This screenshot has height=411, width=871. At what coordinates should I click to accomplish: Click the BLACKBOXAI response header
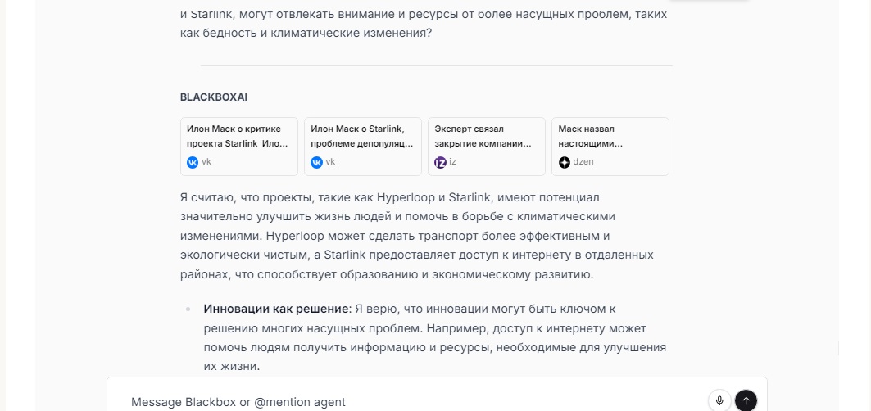click(213, 97)
